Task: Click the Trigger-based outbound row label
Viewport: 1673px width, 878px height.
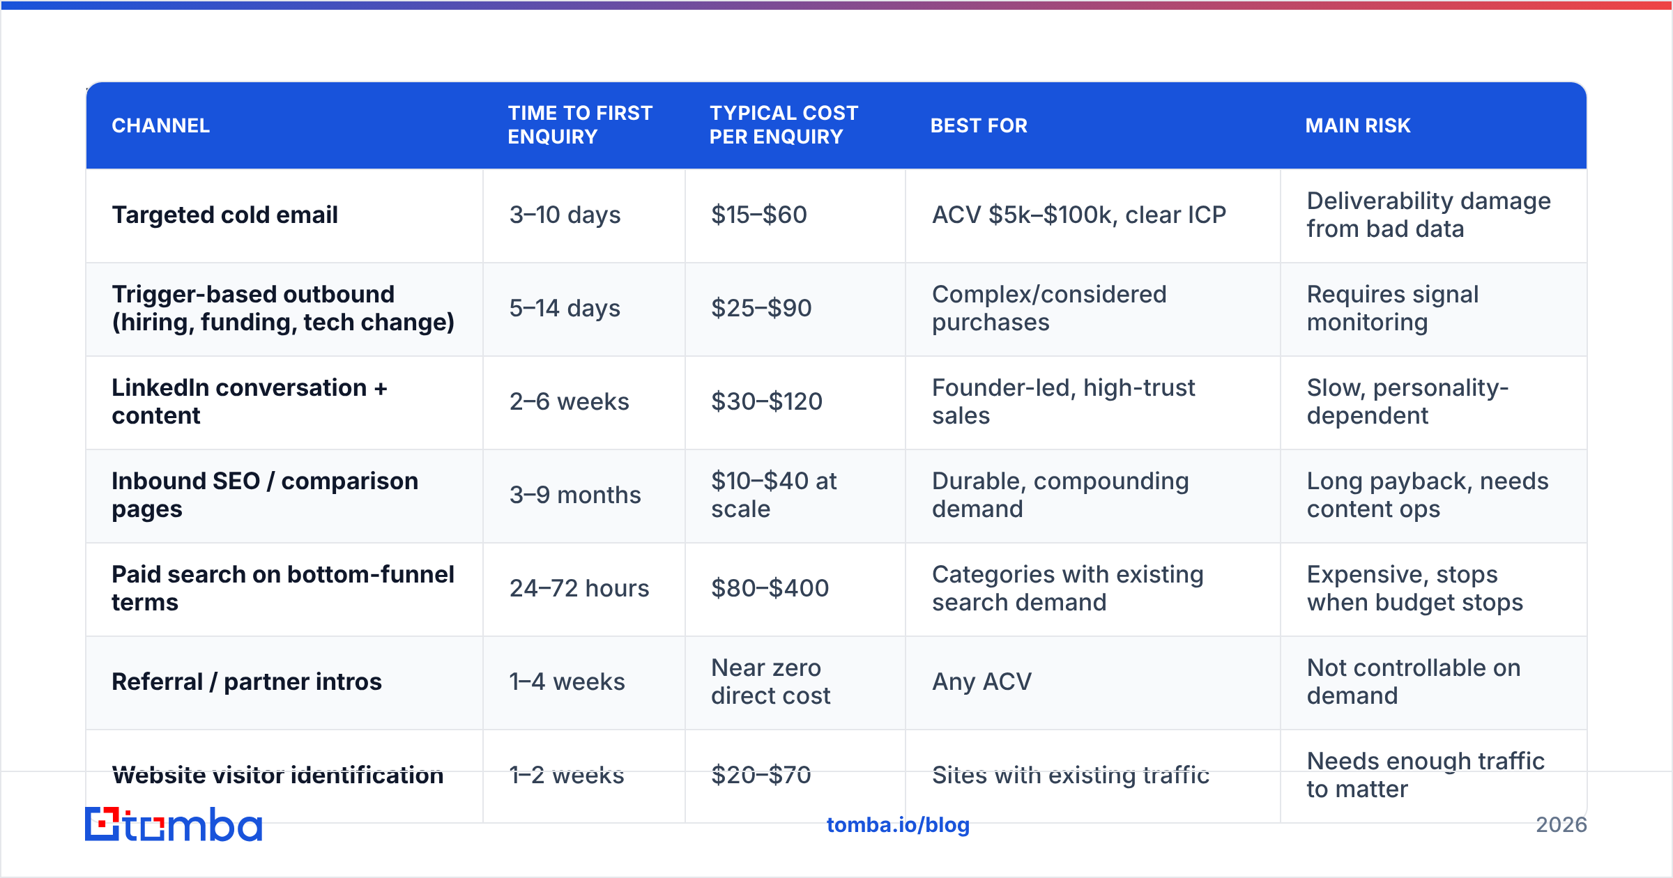Action: (x=283, y=308)
